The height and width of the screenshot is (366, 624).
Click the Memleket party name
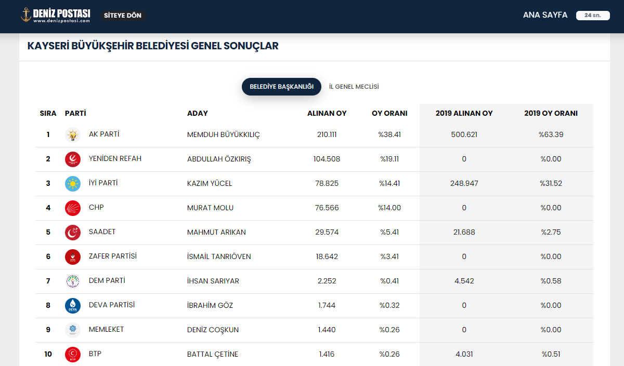[106, 329]
